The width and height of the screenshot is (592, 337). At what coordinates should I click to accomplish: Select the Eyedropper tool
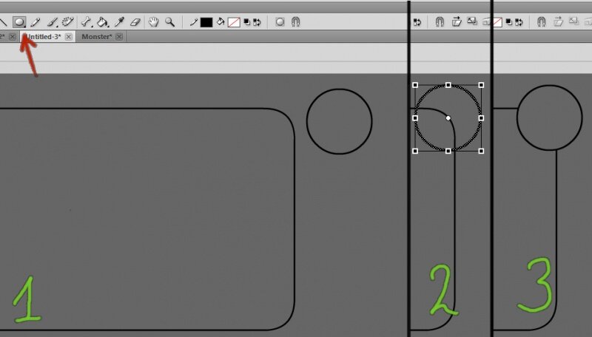coord(118,22)
